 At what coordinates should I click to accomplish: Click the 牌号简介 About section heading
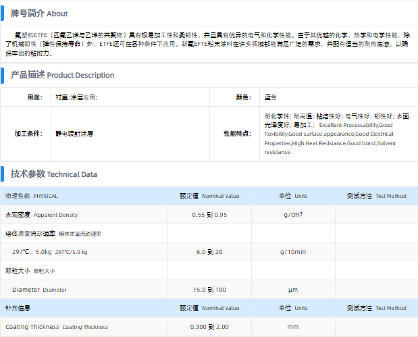point(38,14)
